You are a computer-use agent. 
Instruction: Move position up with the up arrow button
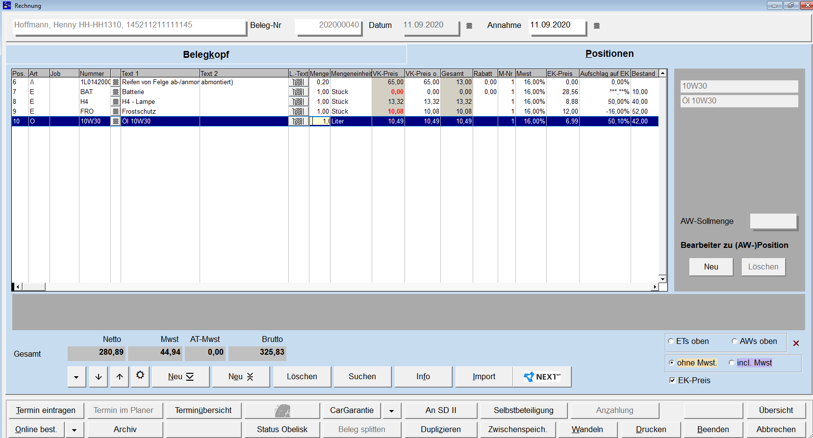[120, 377]
